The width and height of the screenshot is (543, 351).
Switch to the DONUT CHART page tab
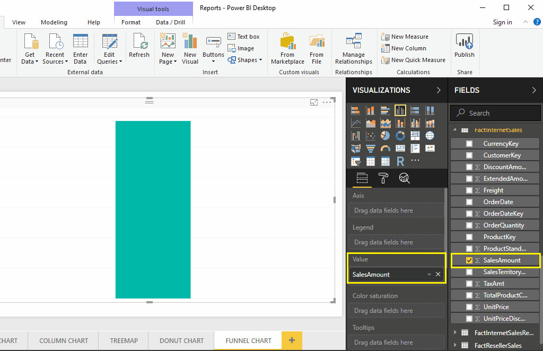(181, 340)
